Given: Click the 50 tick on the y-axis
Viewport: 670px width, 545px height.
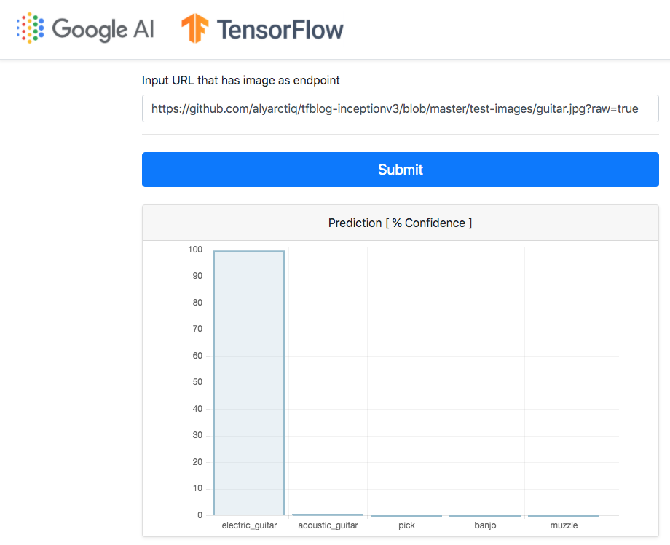Looking at the screenshot, I should (x=197, y=383).
